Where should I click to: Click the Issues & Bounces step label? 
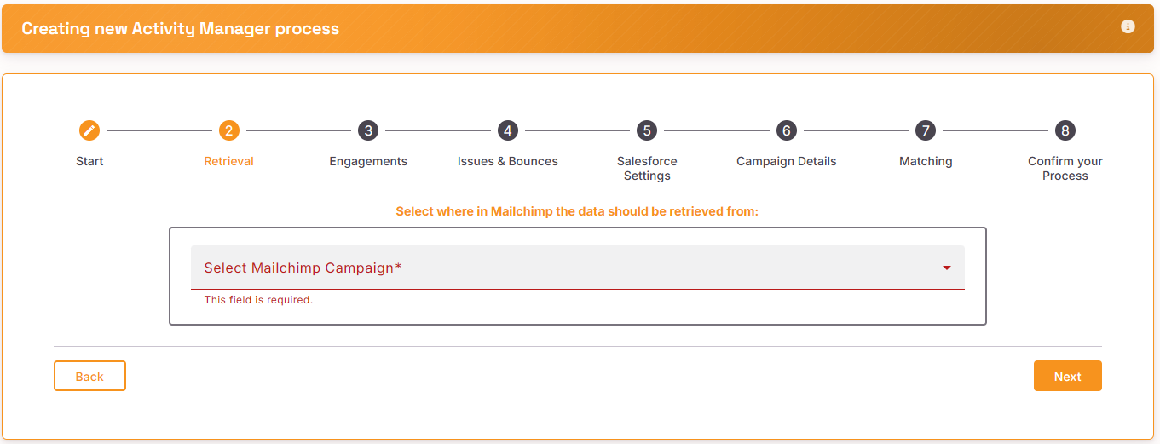coord(508,161)
